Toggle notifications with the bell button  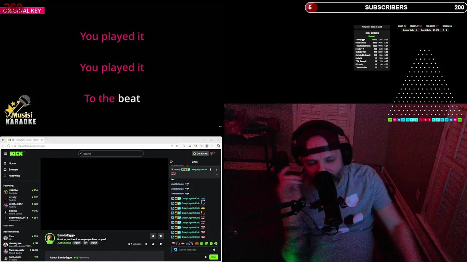(x=153, y=236)
